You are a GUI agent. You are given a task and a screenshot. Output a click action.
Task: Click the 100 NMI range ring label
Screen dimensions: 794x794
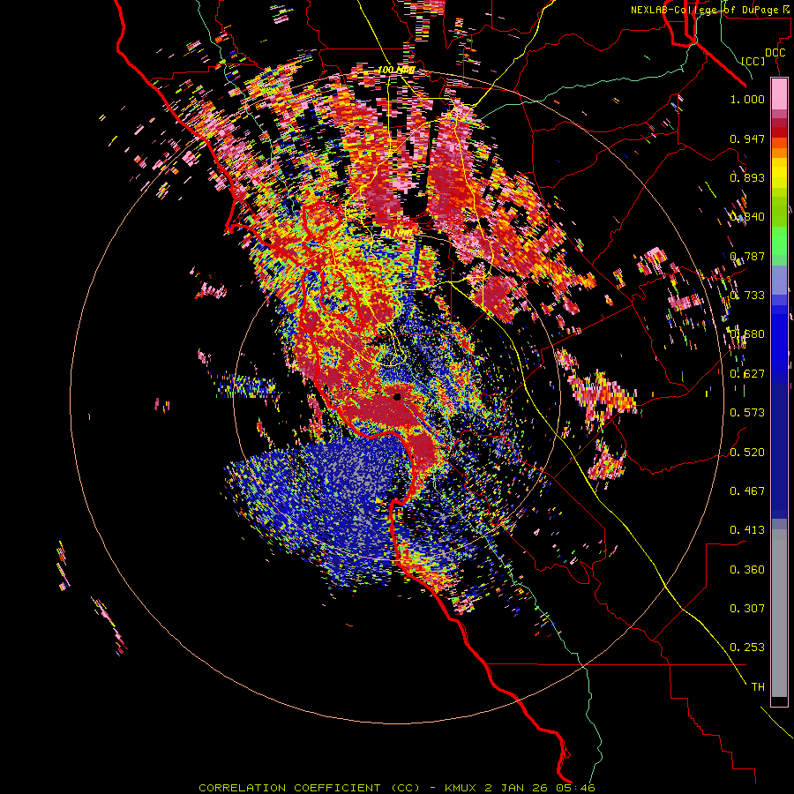point(396,70)
